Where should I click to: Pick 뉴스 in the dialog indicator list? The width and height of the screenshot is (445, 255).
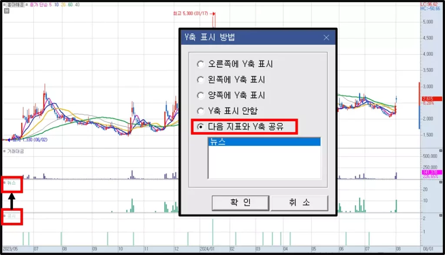click(x=265, y=142)
